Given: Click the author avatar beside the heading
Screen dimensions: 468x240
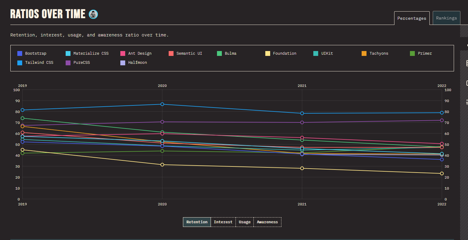Looking at the screenshot, I should coord(93,14).
